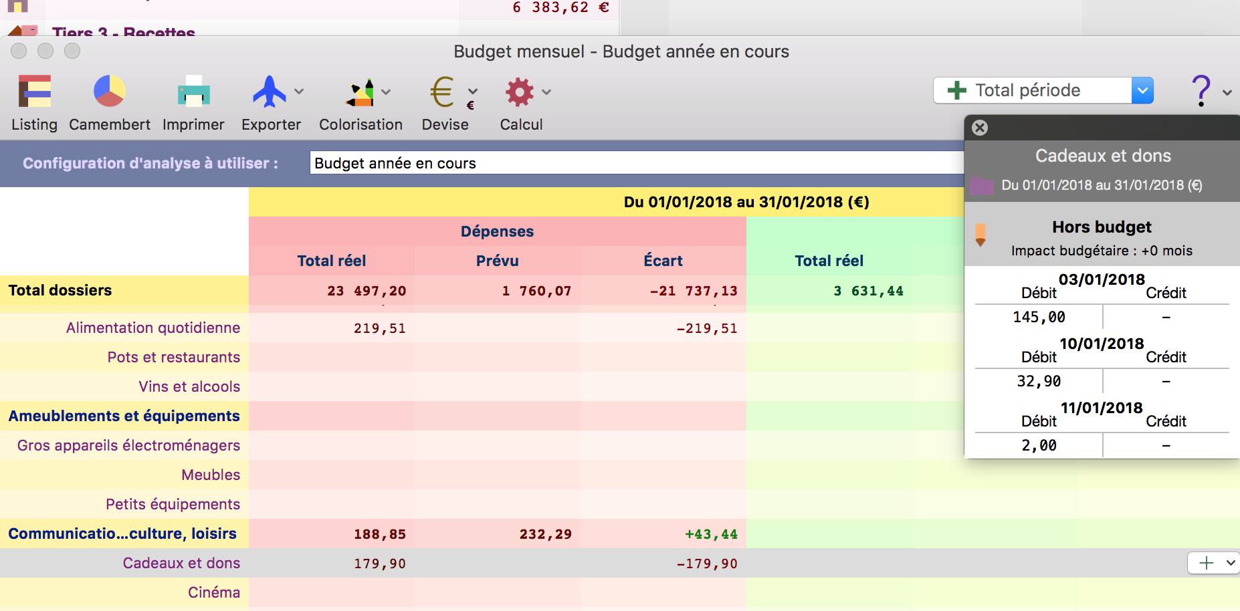Click recettes total value 3 631,44
Viewport: 1240px width, 611px height.
point(868,291)
